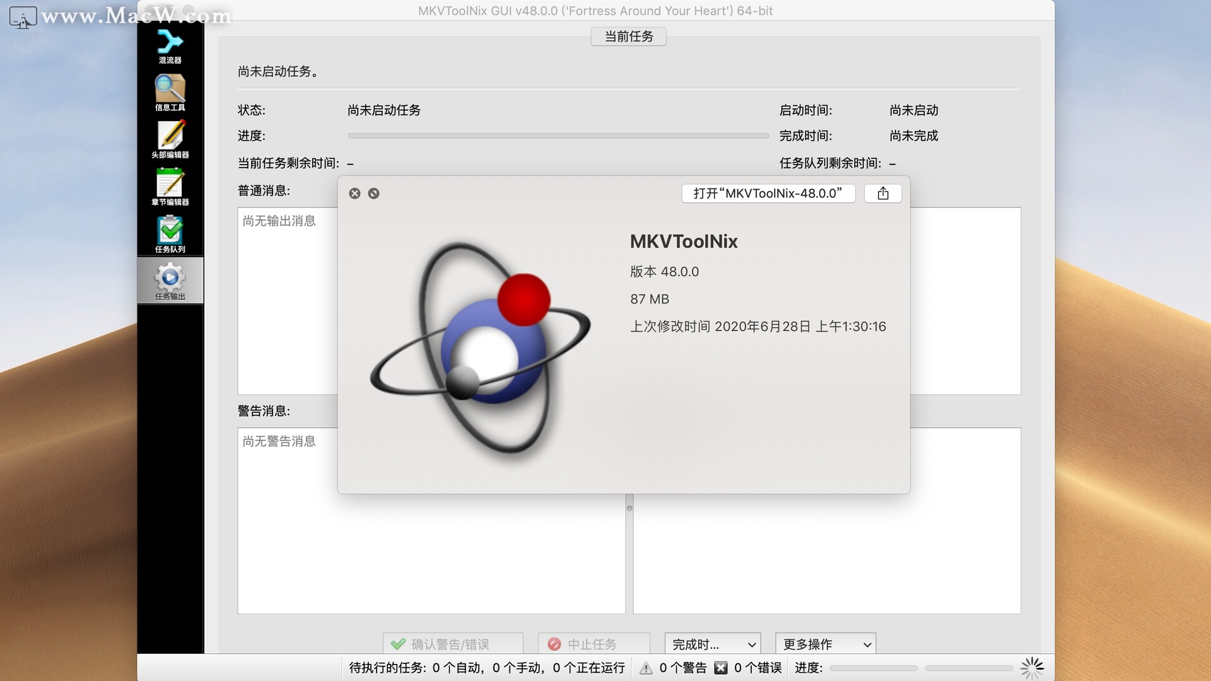
Task: Click the warning triangle icon in status bar
Action: click(x=646, y=668)
